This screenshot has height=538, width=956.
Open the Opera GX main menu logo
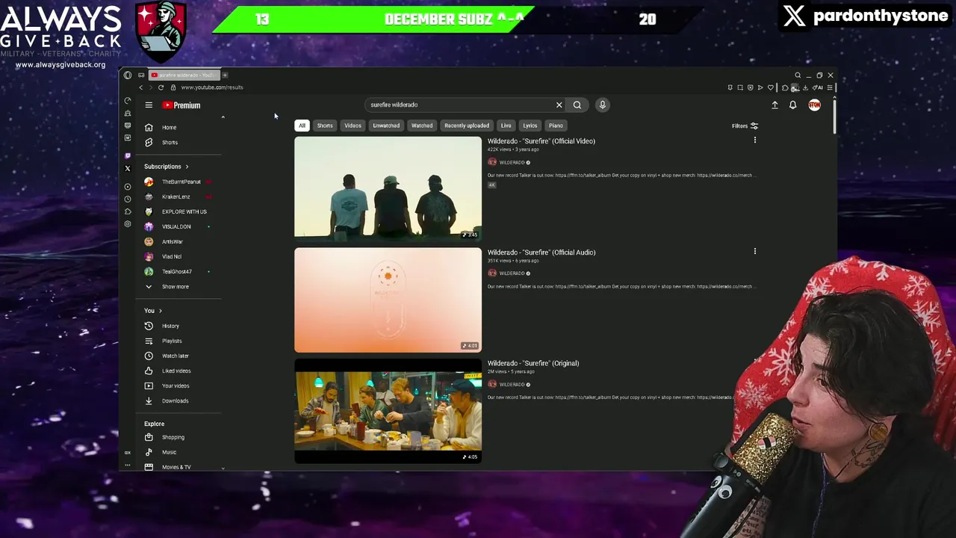[x=128, y=75]
